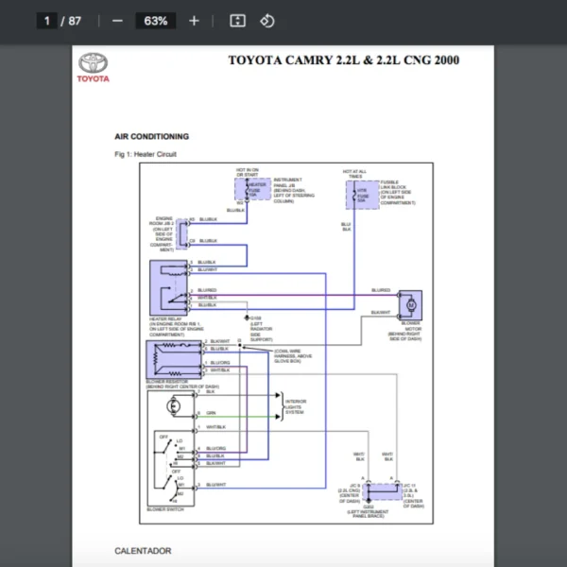Click the AIR CONDITIONING section heading
567x567 pixels.
(151, 136)
